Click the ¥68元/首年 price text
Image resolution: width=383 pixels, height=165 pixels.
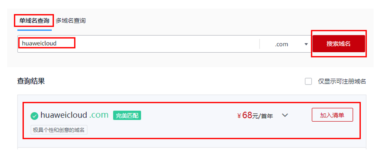pos(255,115)
